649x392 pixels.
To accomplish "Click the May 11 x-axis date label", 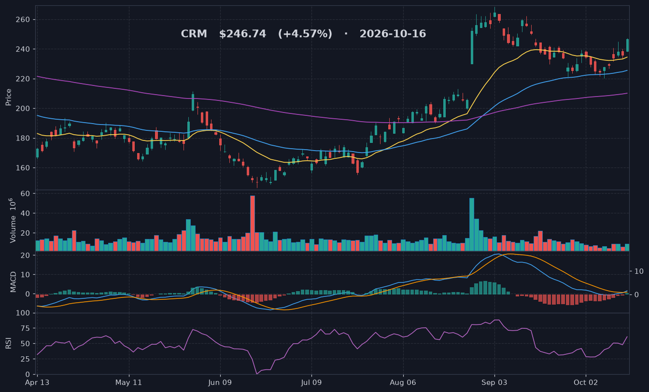I will tap(129, 383).
